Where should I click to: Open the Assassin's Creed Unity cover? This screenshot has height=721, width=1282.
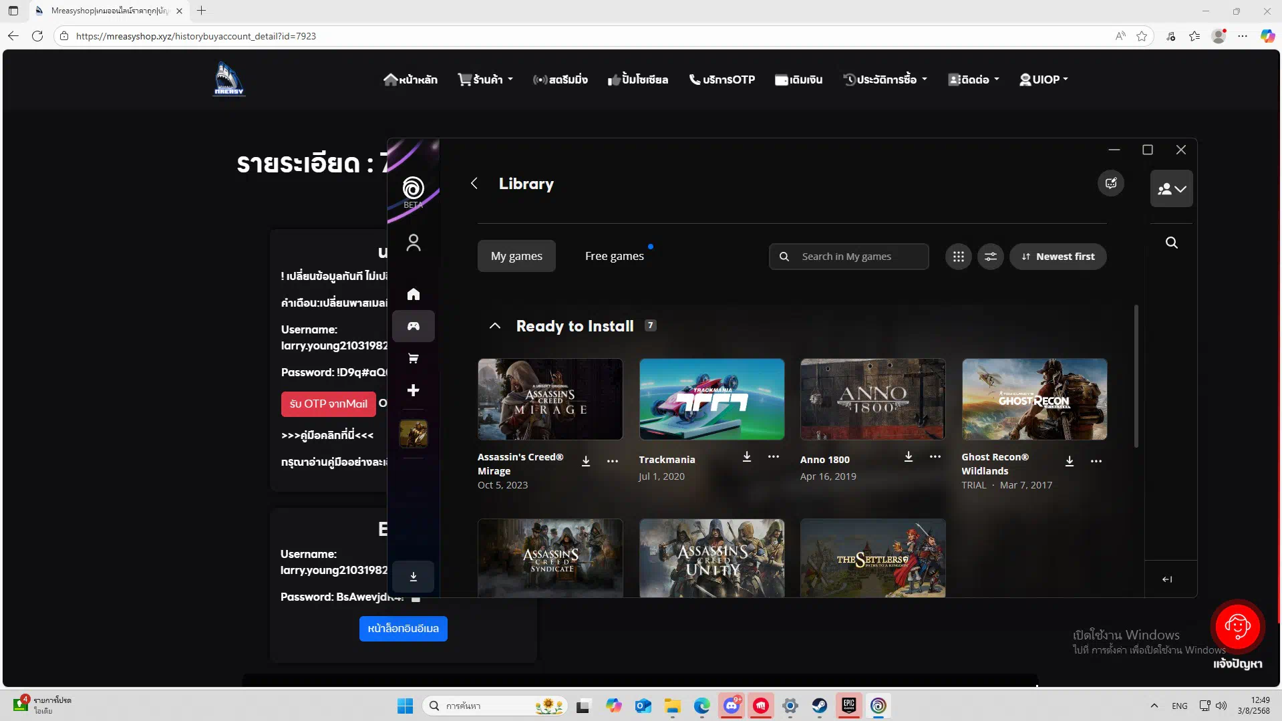(x=712, y=558)
